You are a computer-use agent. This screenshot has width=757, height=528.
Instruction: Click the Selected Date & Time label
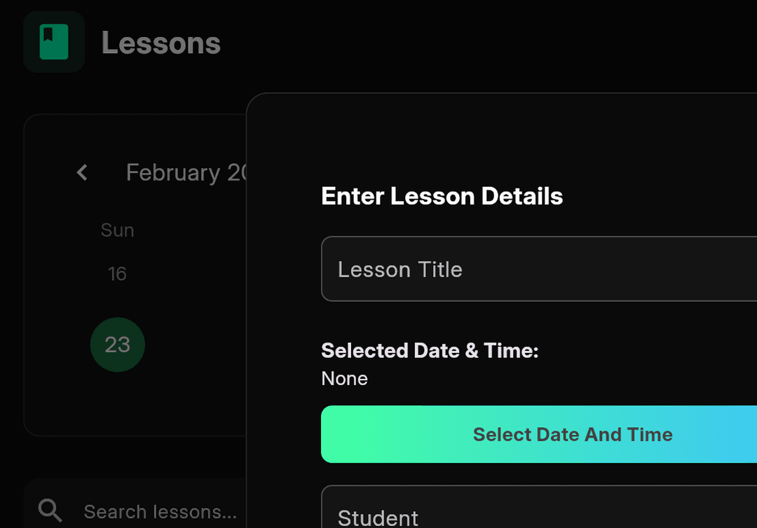pyautogui.click(x=429, y=350)
